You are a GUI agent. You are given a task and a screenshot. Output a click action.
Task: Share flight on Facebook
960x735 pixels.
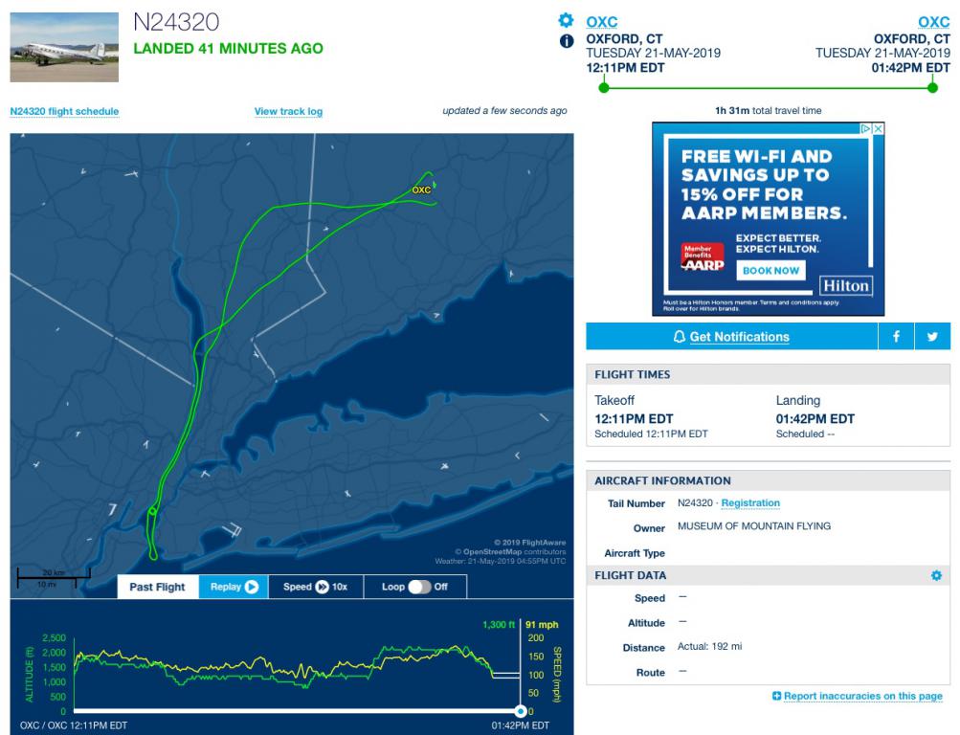[896, 337]
